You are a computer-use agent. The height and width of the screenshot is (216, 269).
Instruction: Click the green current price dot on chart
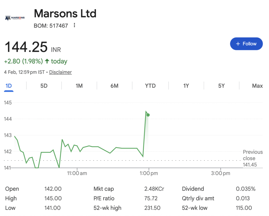pyautogui.click(x=148, y=115)
